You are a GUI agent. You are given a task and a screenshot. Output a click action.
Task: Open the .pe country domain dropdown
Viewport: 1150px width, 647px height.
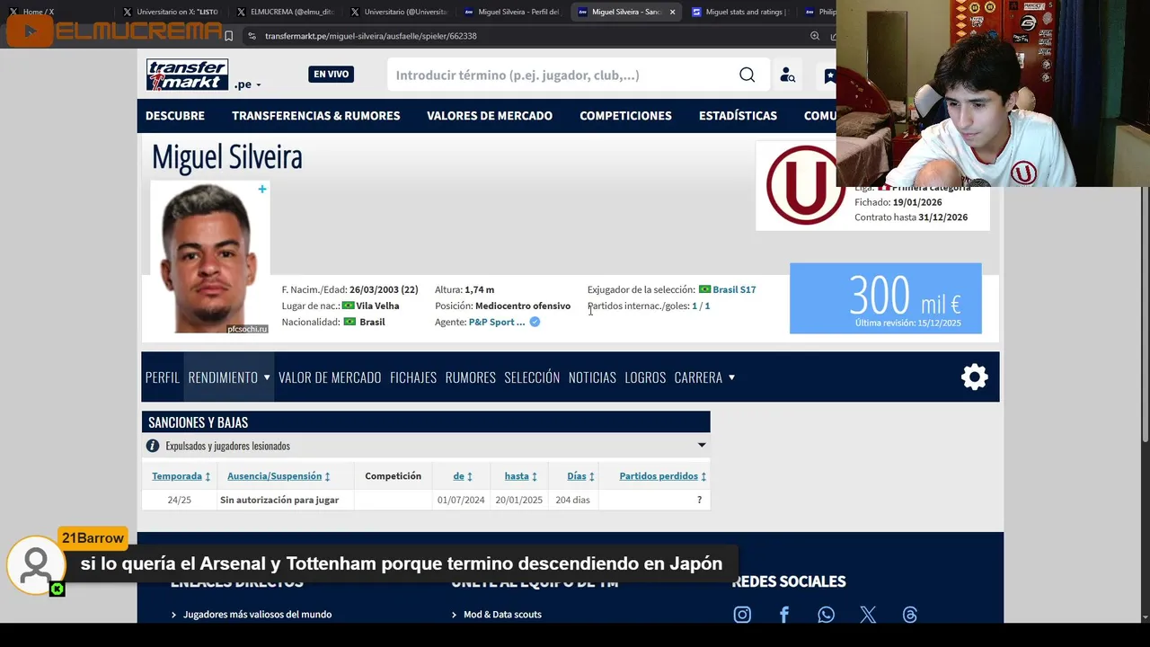point(248,84)
